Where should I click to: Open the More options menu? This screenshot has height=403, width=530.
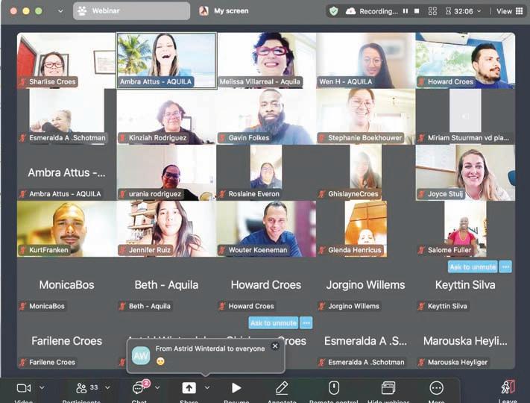point(436,388)
